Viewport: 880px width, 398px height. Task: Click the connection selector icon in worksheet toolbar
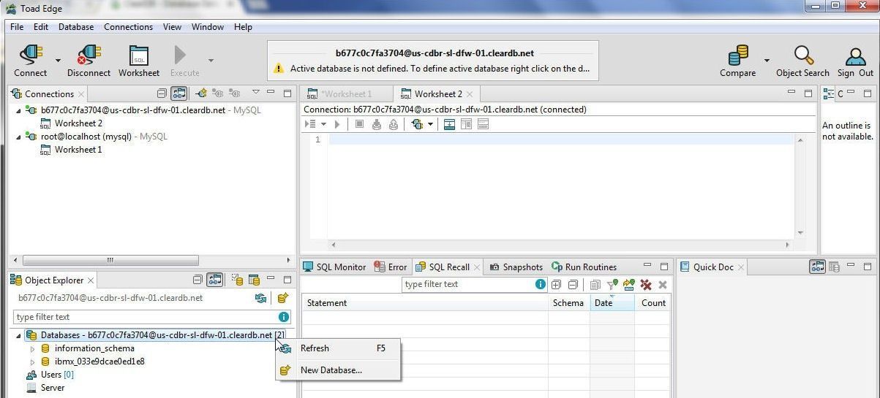tap(417, 124)
